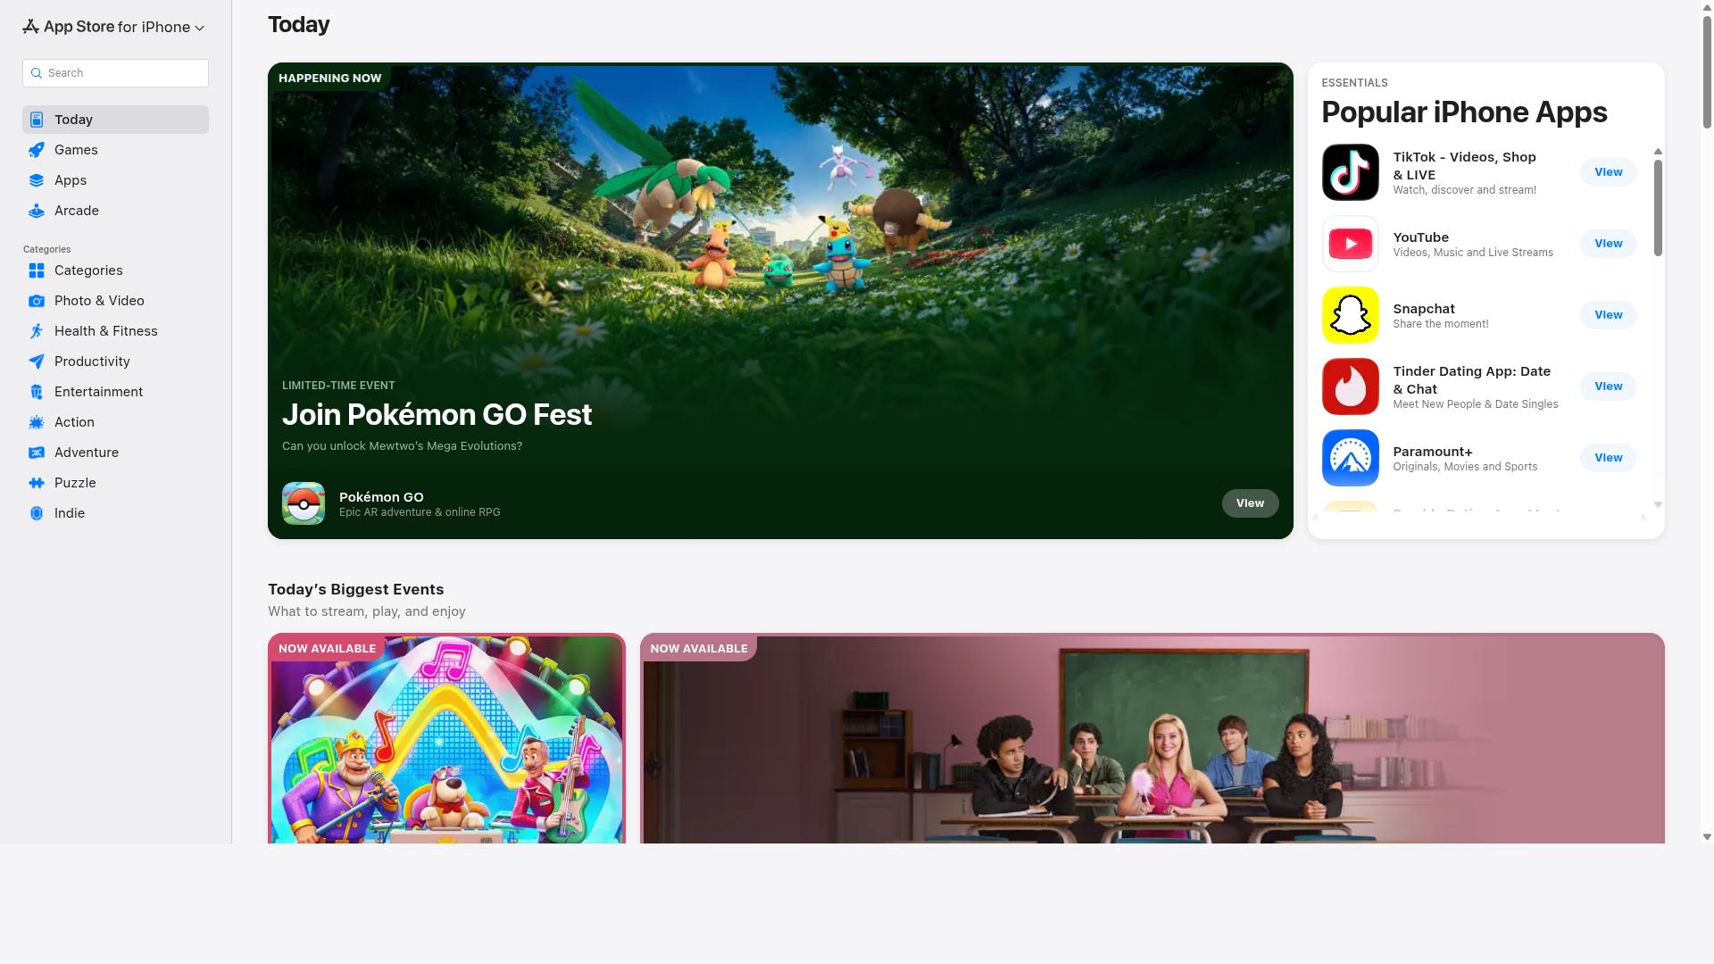1714x964 pixels.
Task: Click the list scroll up arrow
Action: 1658,152
